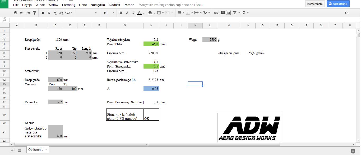Insert a chart with the chart icon
This screenshot has width=361, height=155.
[229, 13]
